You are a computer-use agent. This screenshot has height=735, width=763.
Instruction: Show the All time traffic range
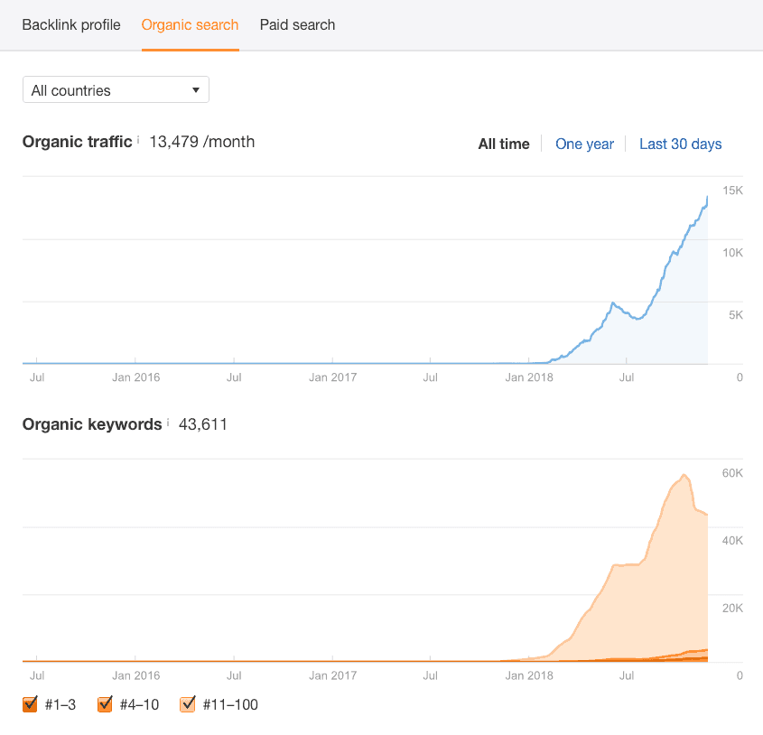(x=504, y=144)
